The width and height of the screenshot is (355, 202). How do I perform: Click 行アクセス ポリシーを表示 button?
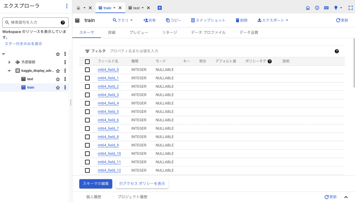[x=142, y=184]
